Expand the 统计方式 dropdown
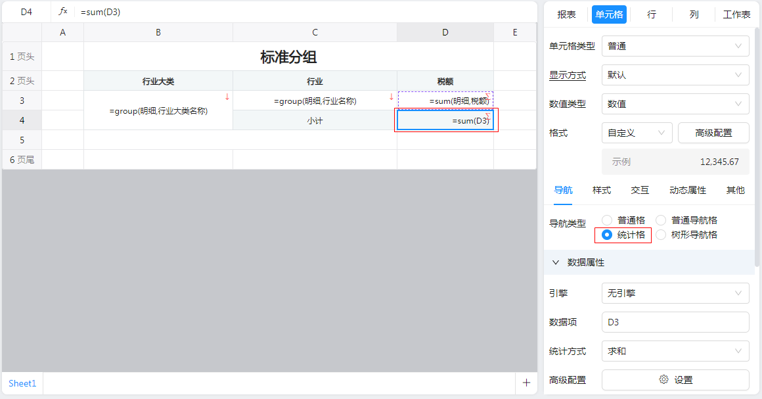 (x=675, y=351)
